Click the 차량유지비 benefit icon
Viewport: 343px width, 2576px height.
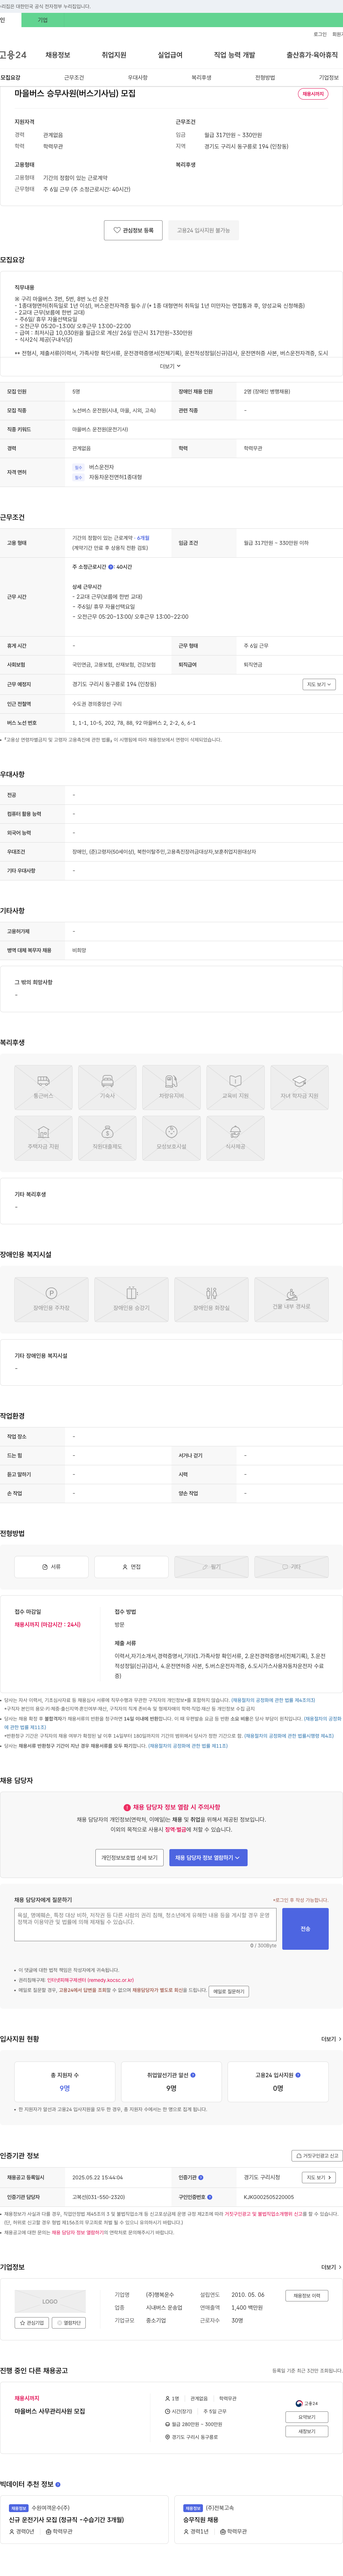[171, 1087]
